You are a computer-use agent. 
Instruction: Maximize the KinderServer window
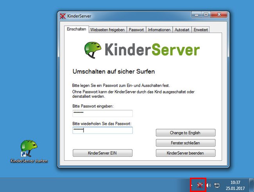tap(206, 14)
